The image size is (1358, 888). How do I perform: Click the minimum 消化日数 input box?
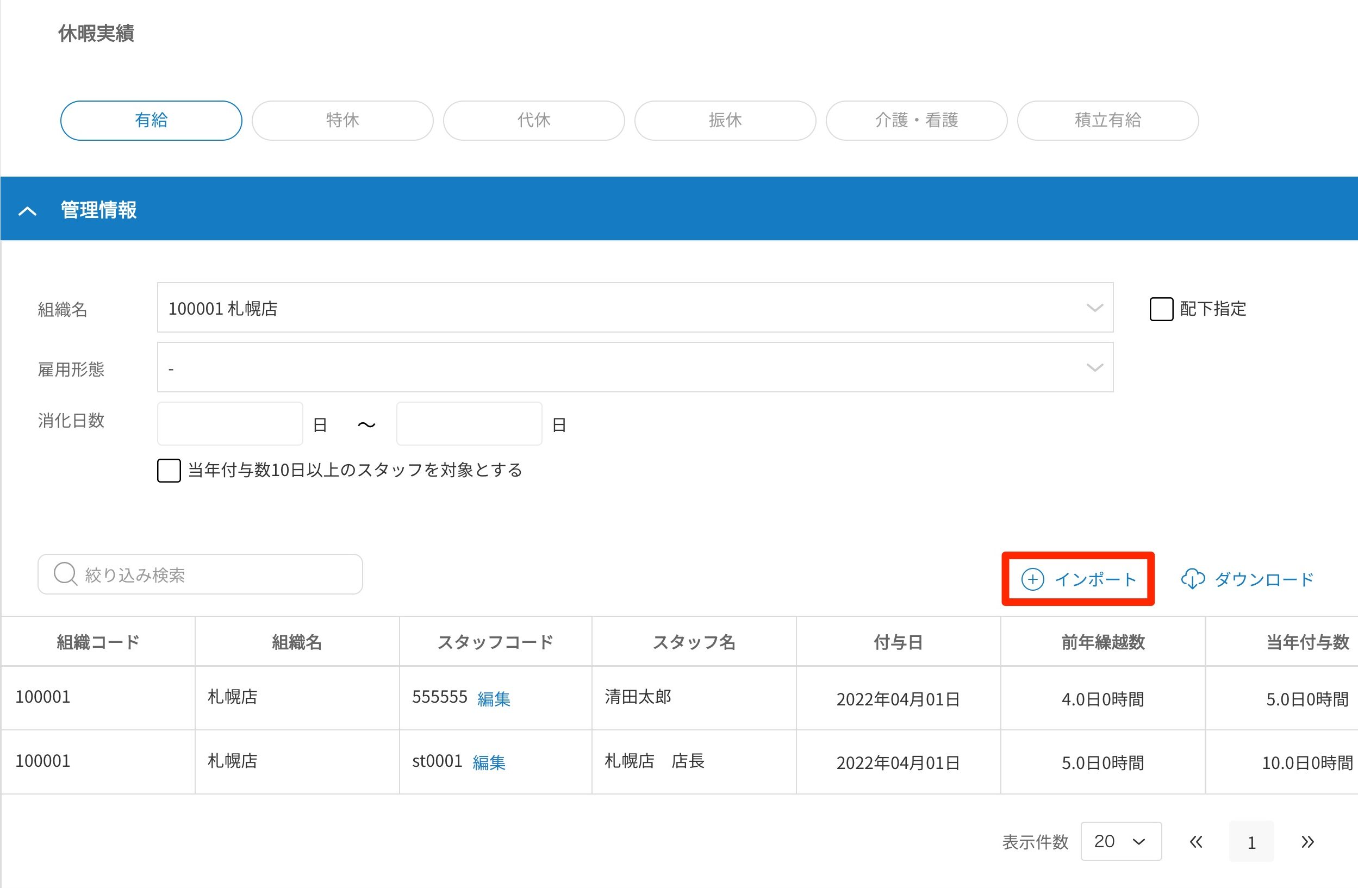[x=230, y=423]
